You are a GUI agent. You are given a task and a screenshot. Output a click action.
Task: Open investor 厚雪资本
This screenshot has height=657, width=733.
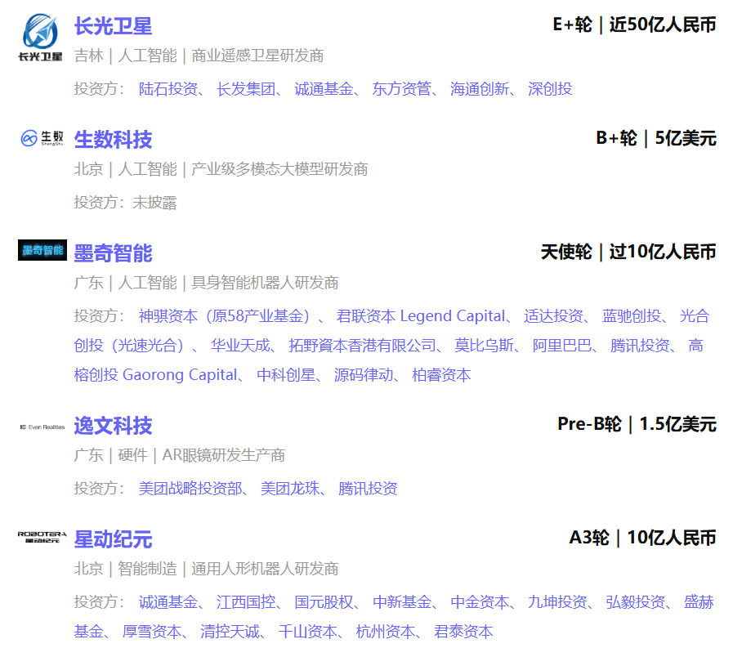point(151,632)
